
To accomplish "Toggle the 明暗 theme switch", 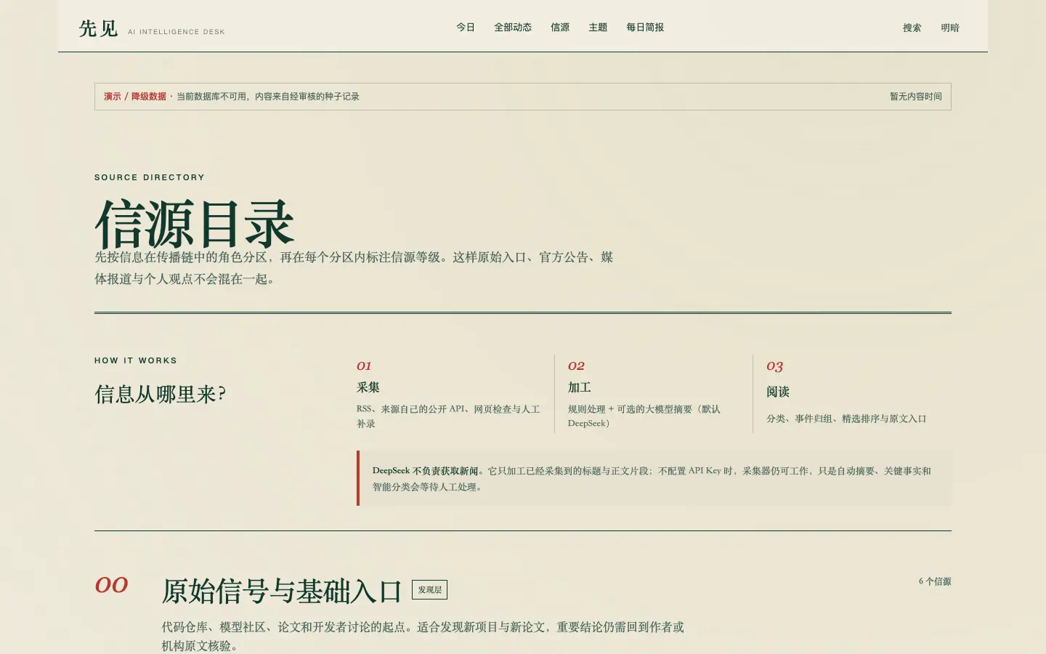I will click(x=950, y=28).
